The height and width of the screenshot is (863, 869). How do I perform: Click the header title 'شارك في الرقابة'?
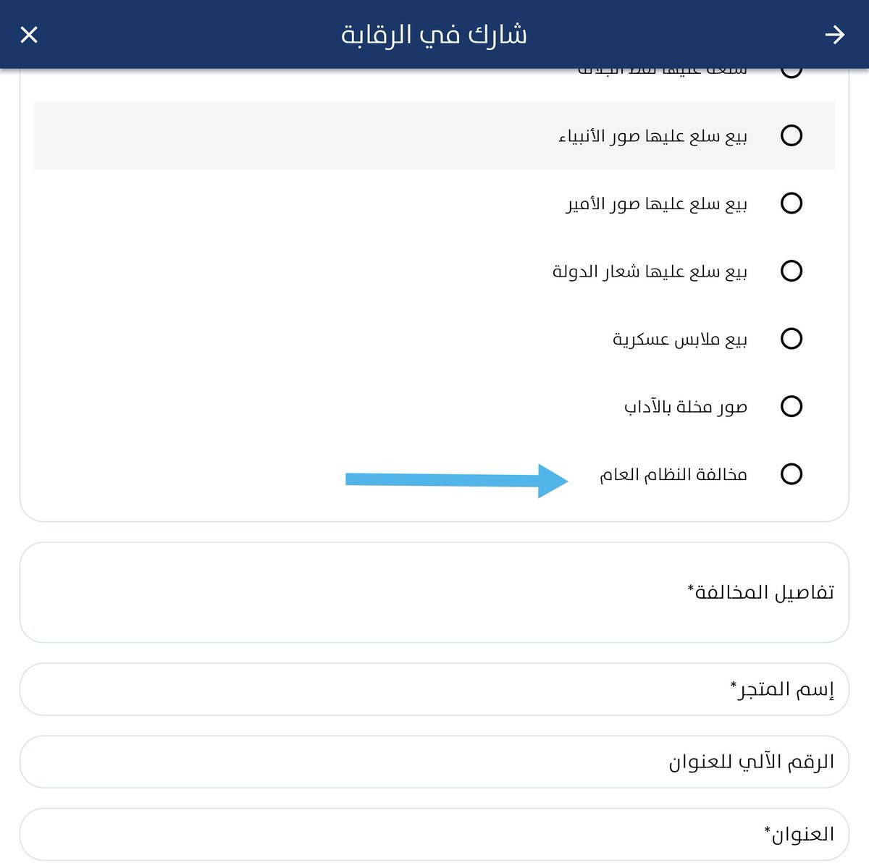click(x=434, y=35)
